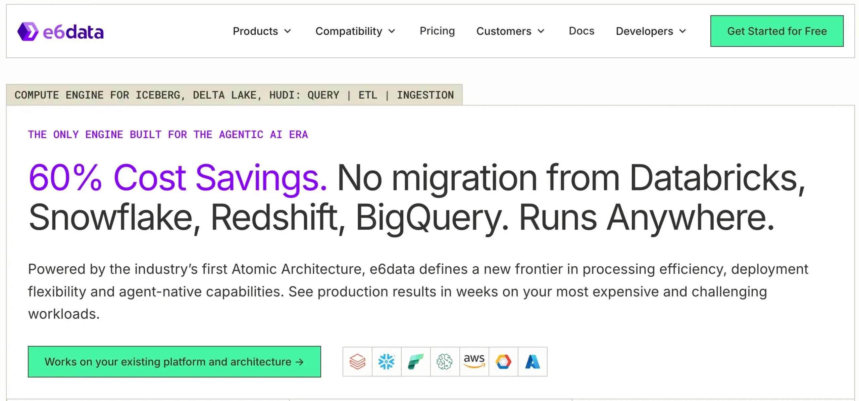This screenshot has height=401, width=859.
Task: Click the Compute Engine for Iceberg banner
Action: click(x=234, y=95)
